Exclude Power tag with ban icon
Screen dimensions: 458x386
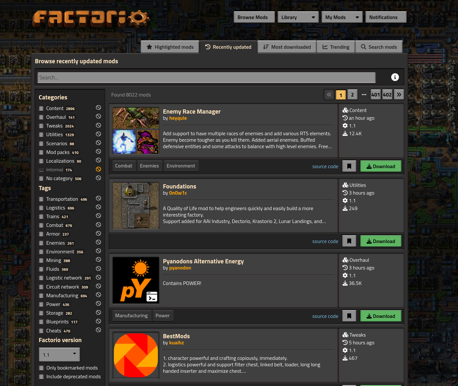pyautogui.click(x=98, y=303)
